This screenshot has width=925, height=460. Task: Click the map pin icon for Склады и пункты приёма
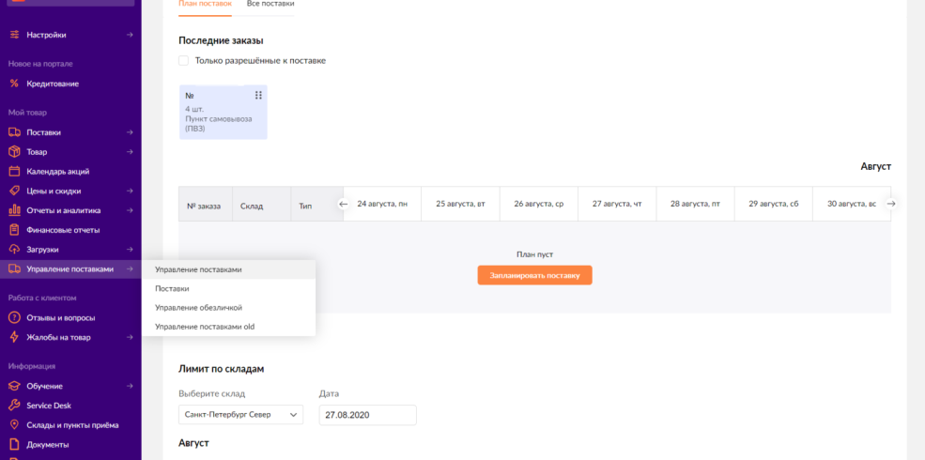[x=14, y=425]
